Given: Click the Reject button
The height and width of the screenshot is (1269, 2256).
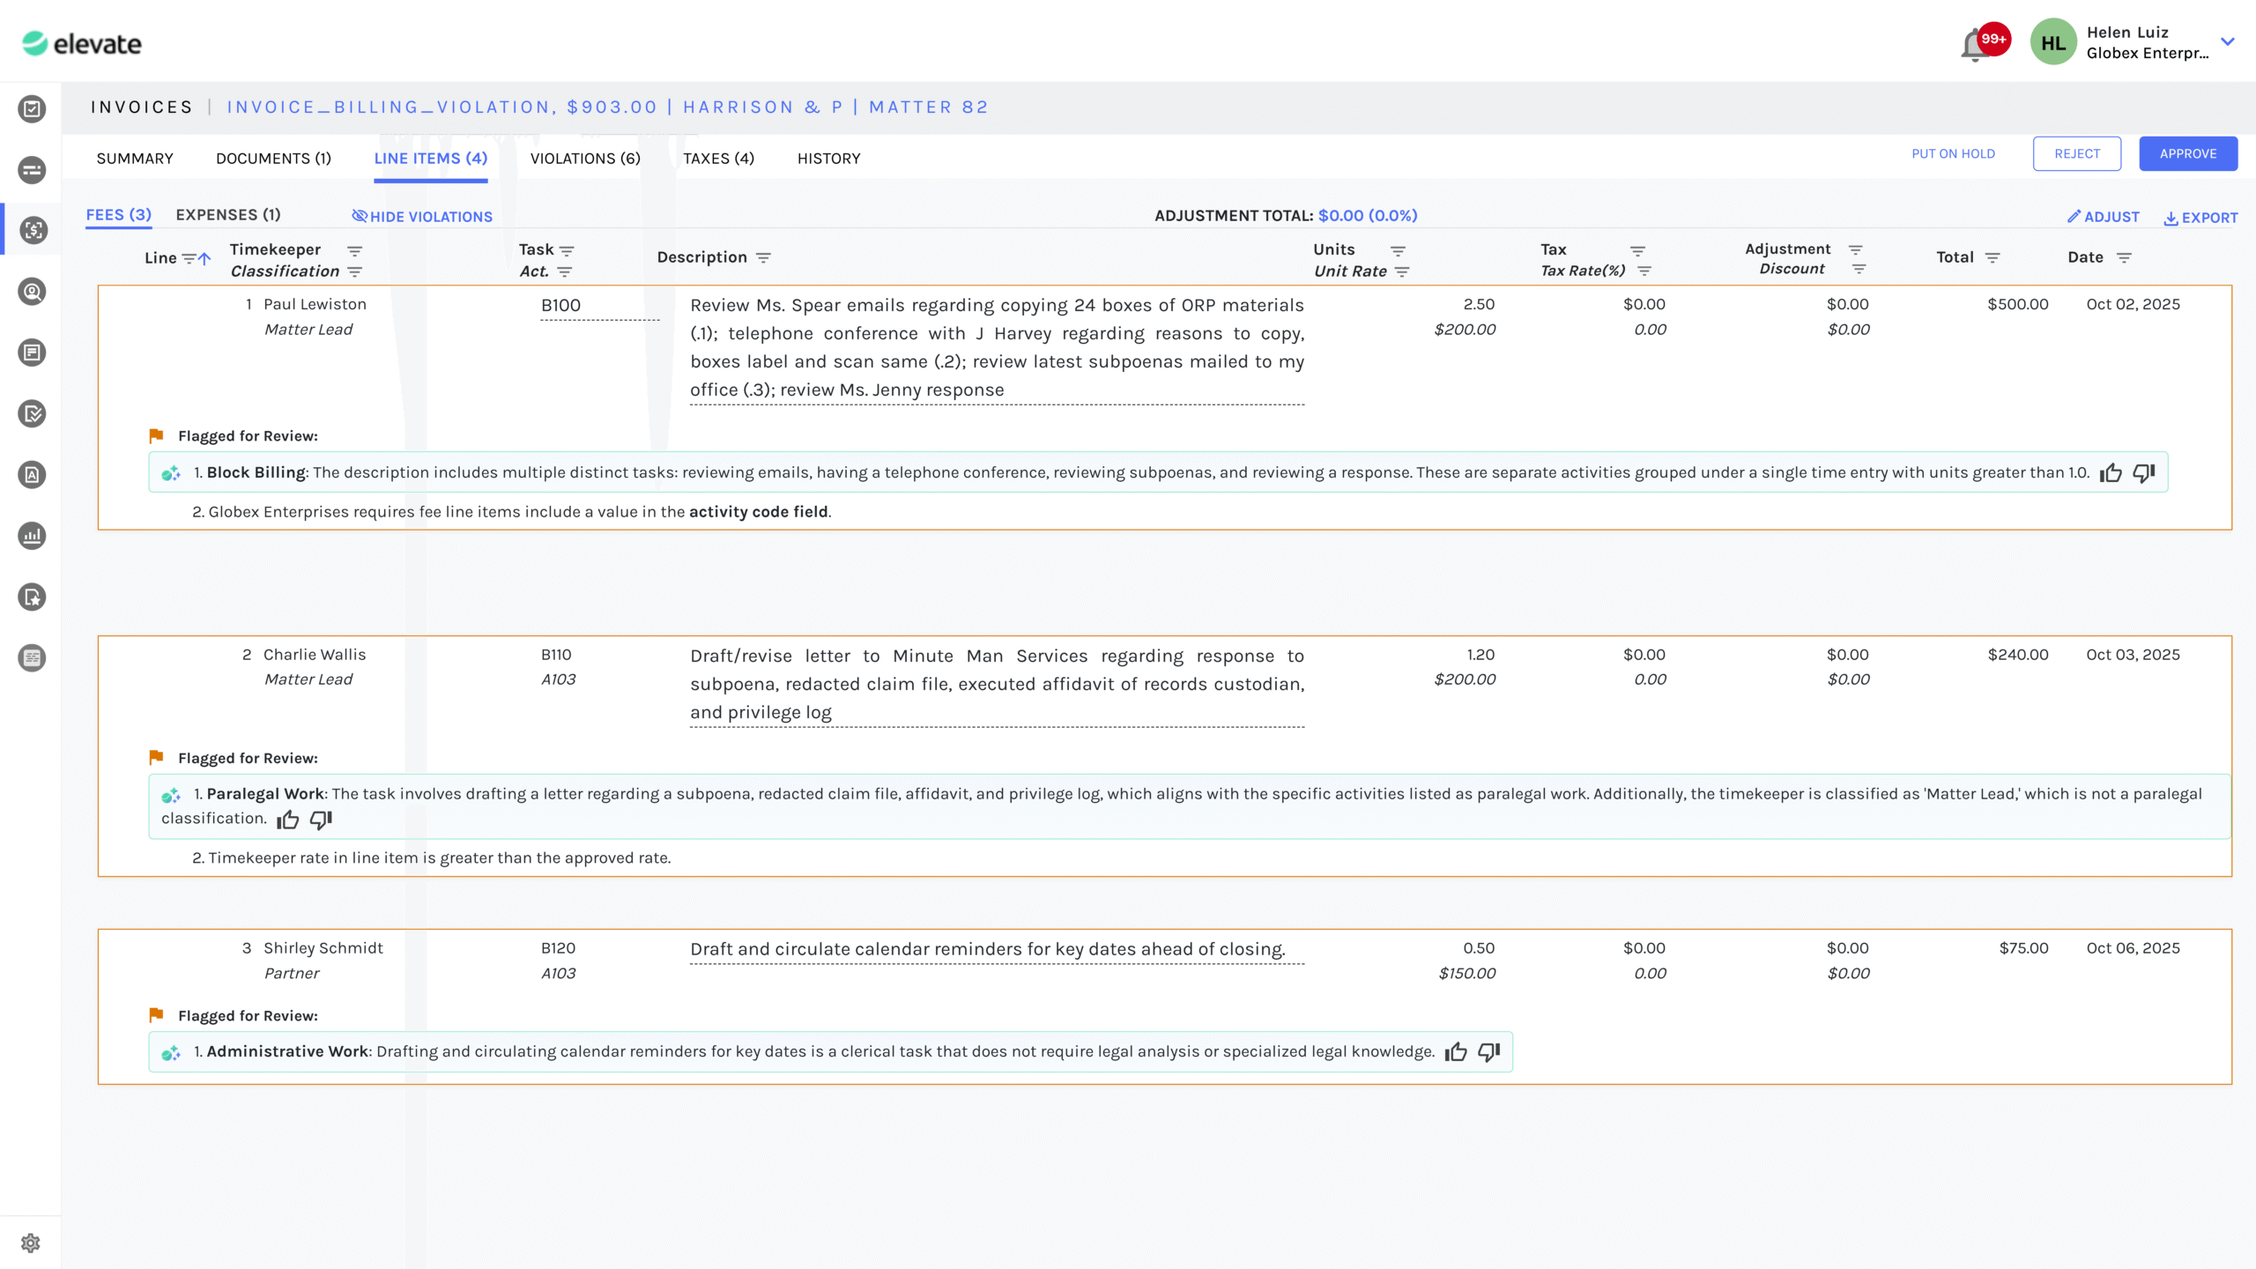Looking at the screenshot, I should point(2076,153).
